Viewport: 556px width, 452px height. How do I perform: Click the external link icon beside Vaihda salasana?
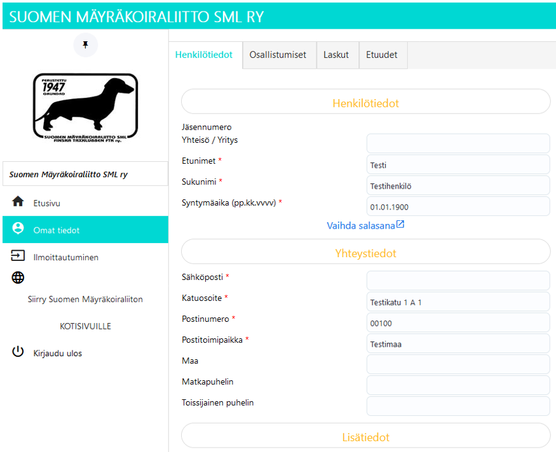400,225
